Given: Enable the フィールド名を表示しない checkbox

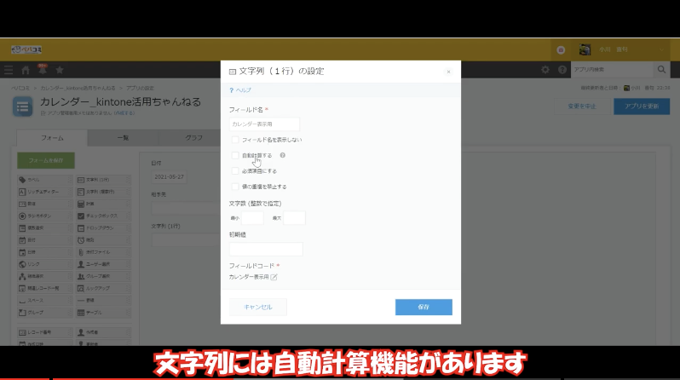Looking at the screenshot, I should pos(235,139).
